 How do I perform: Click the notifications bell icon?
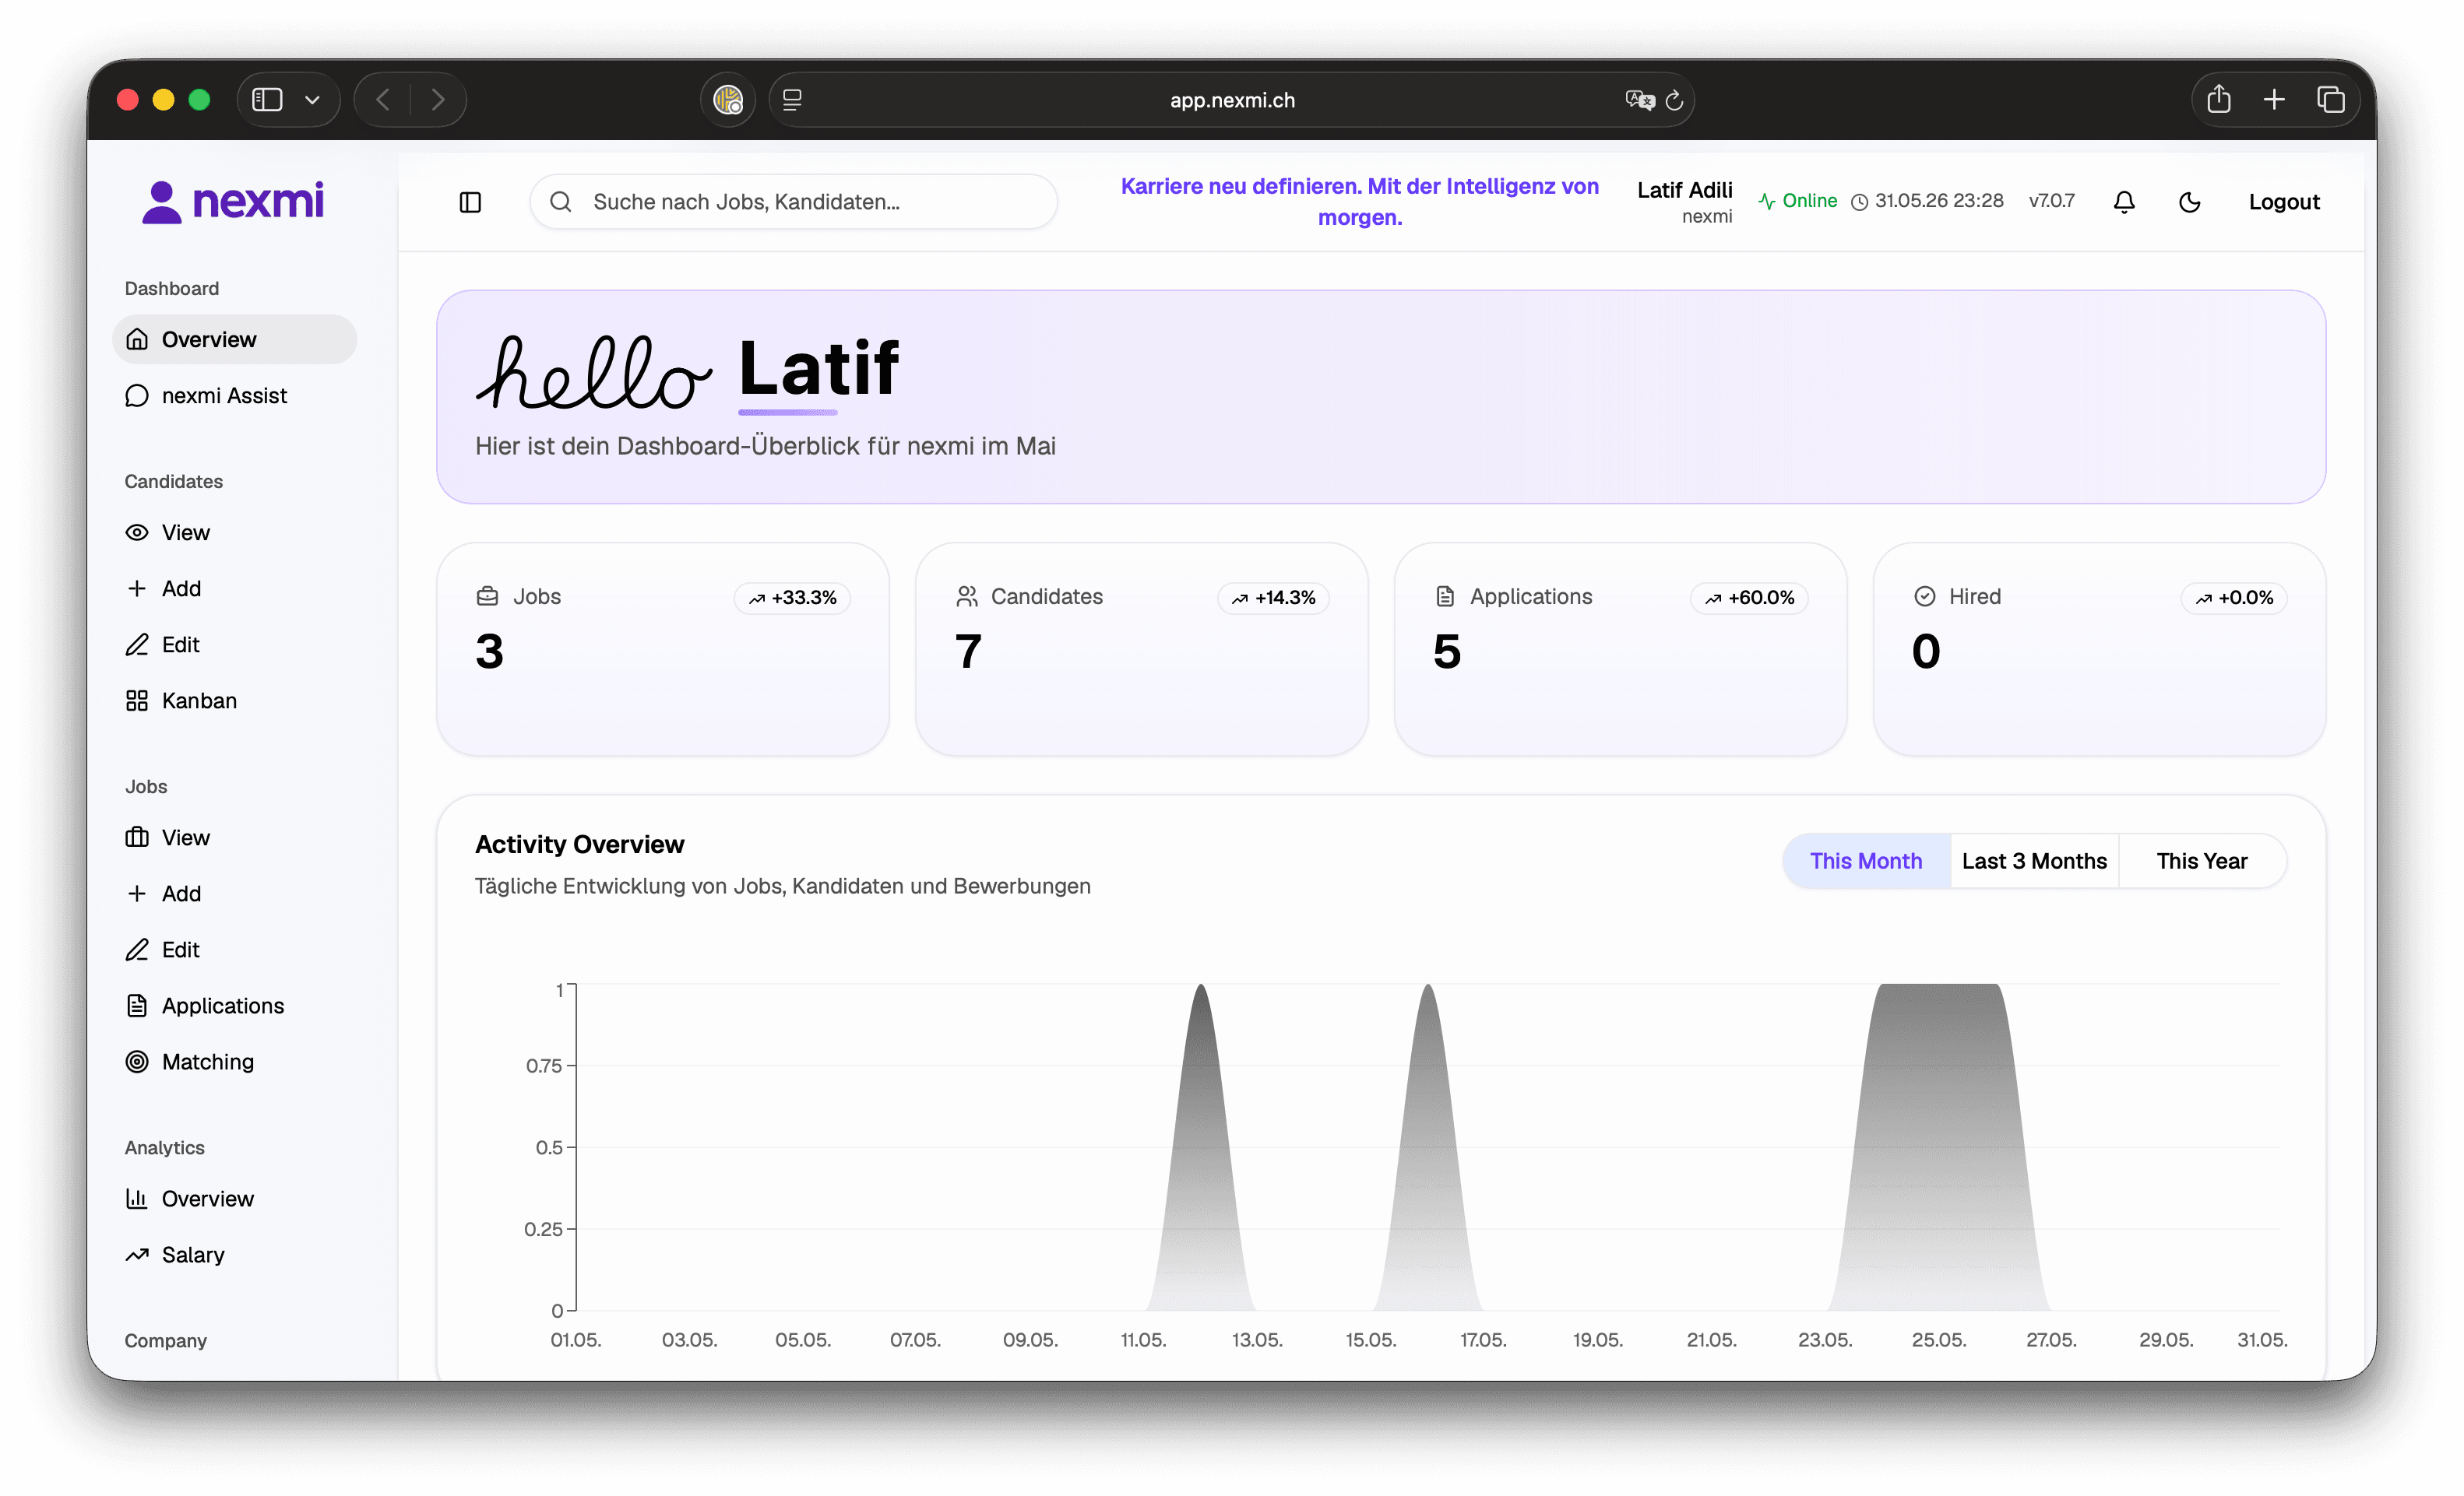click(2124, 202)
